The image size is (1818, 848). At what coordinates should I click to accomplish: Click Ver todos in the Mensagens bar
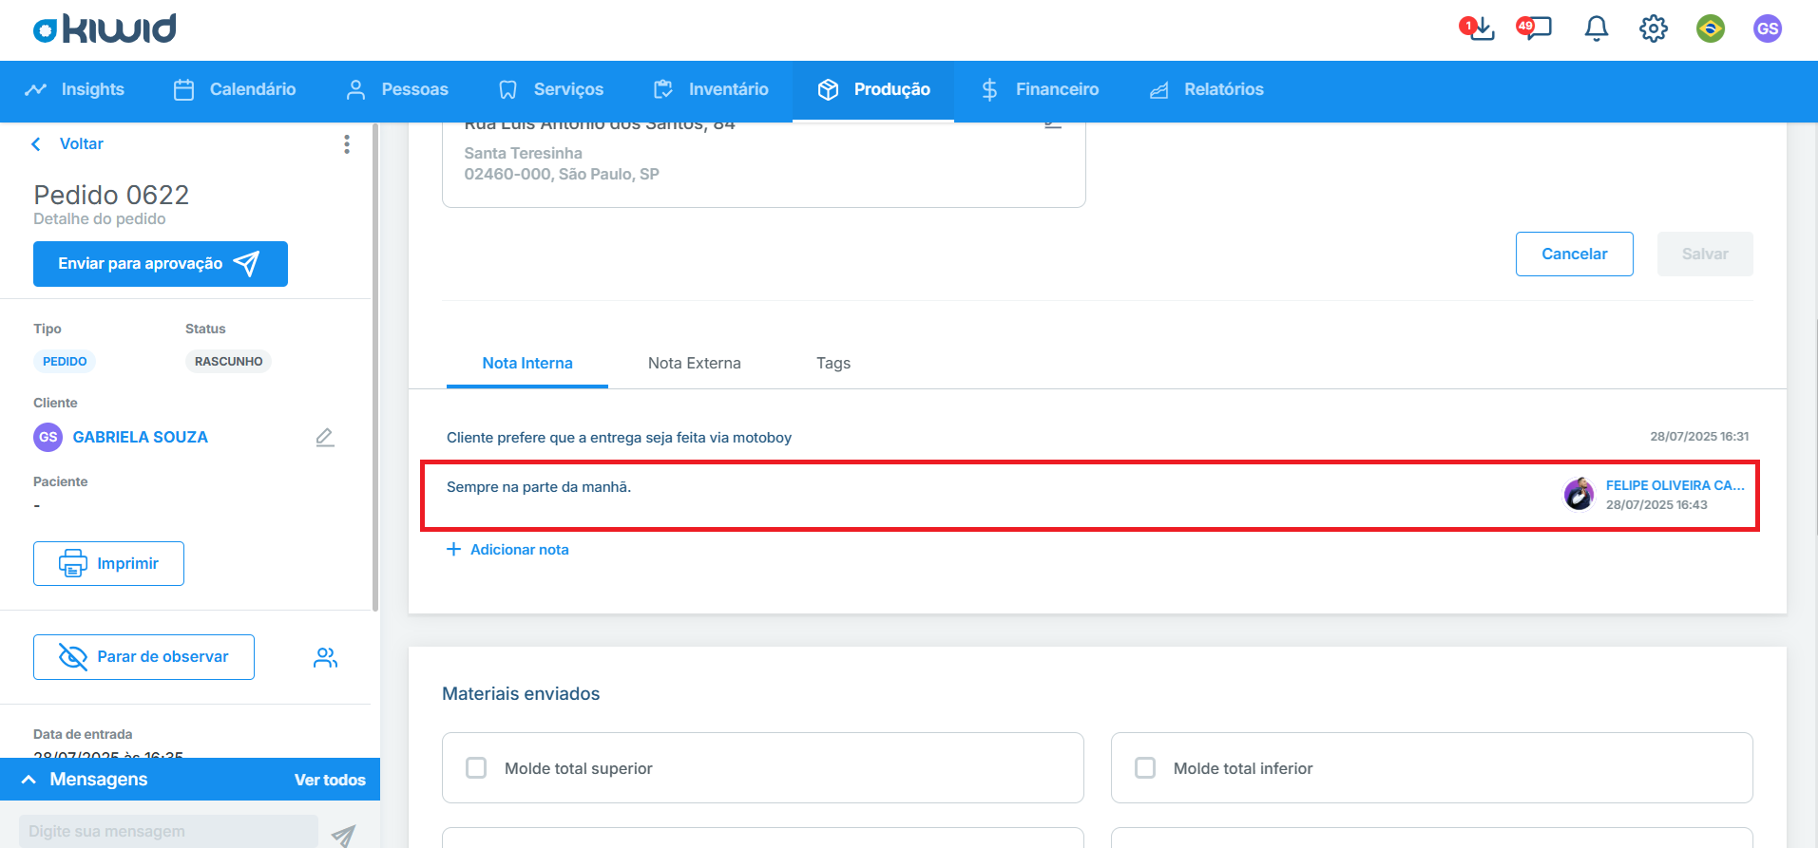(330, 780)
